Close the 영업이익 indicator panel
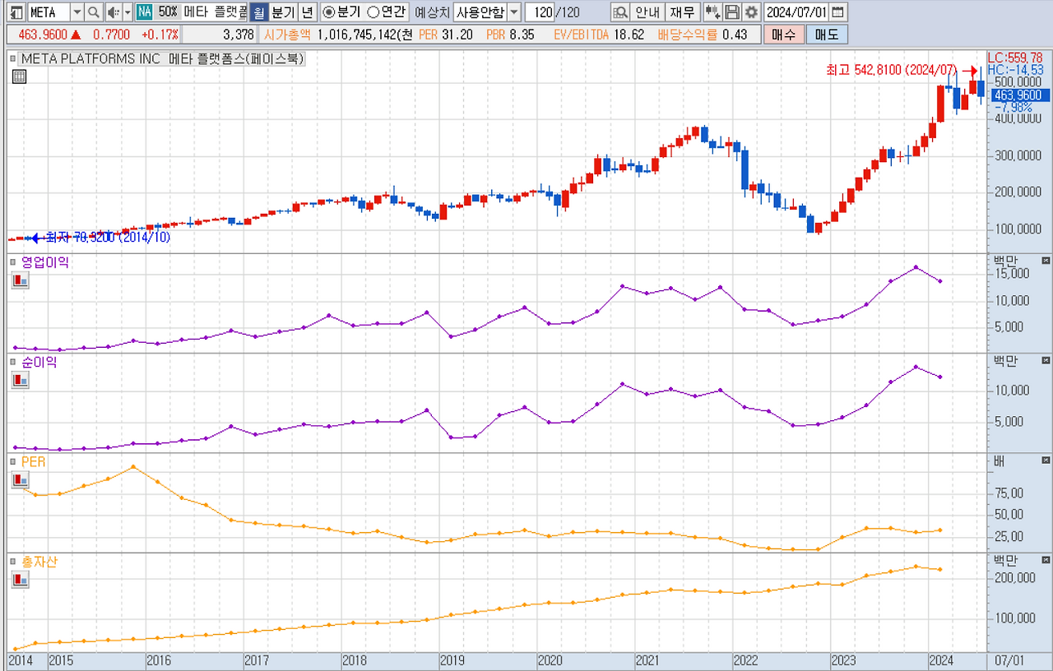The image size is (1053, 671). tap(1046, 261)
